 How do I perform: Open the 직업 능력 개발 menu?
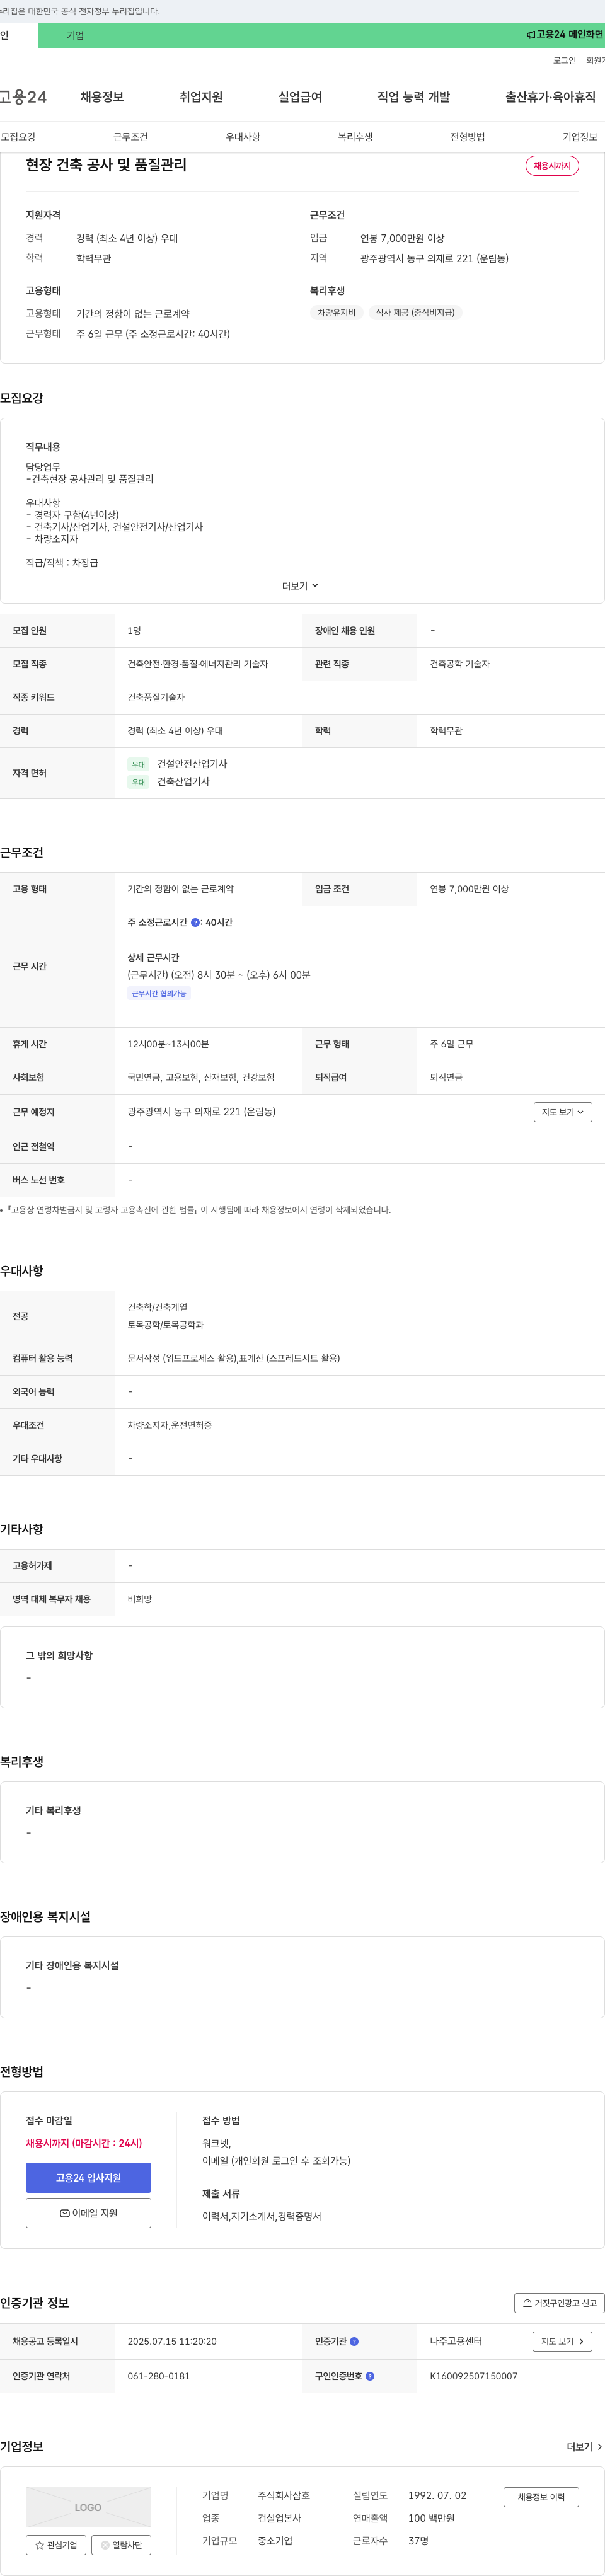(413, 97)
